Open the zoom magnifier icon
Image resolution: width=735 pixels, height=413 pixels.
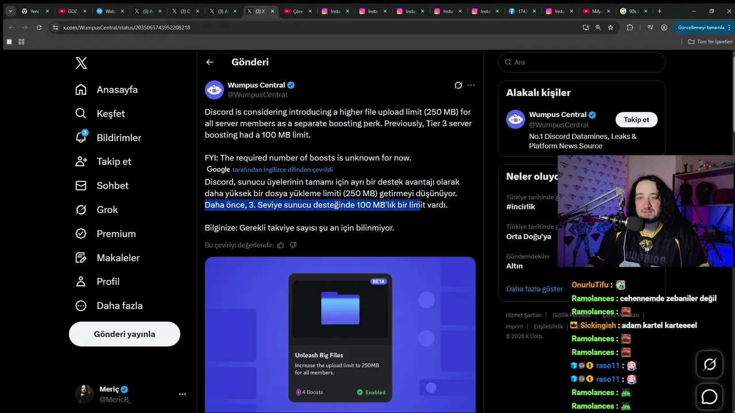tap(598, 27)
